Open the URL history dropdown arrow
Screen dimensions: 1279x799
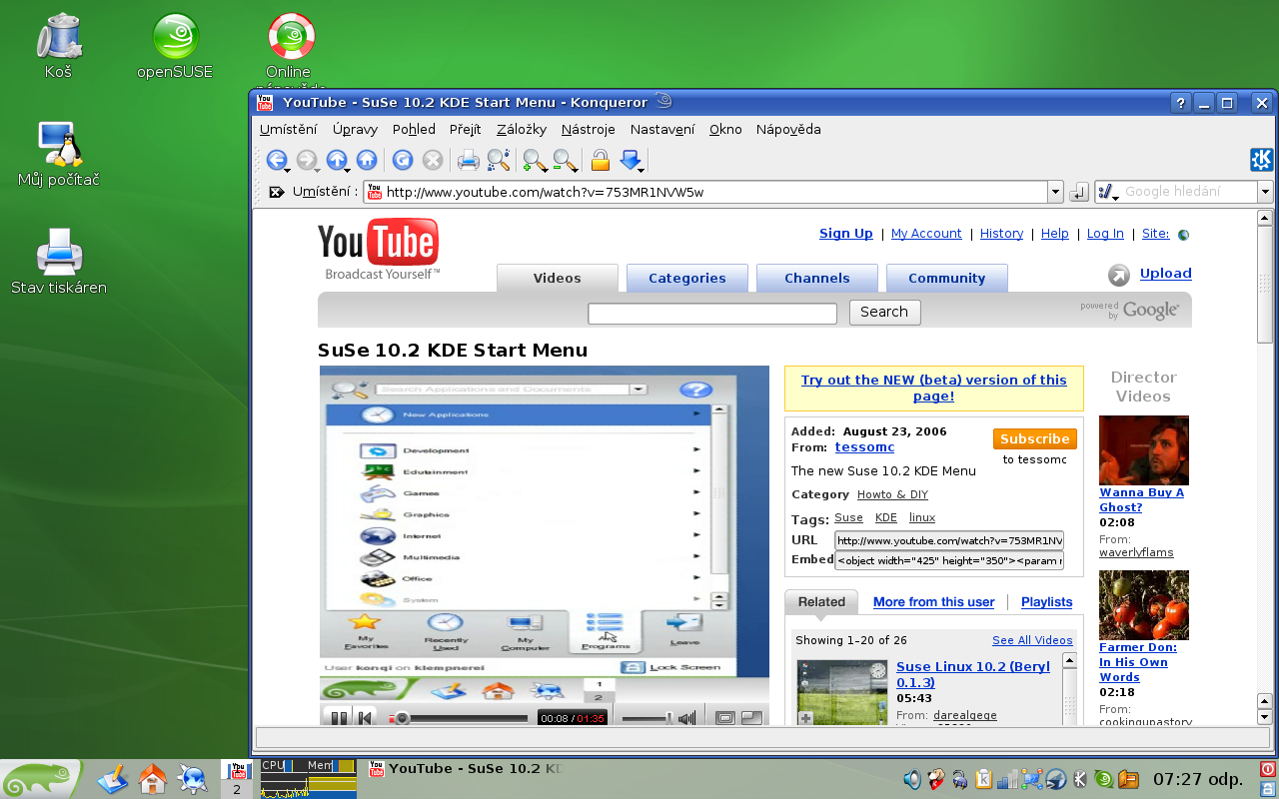[1055, 192]
